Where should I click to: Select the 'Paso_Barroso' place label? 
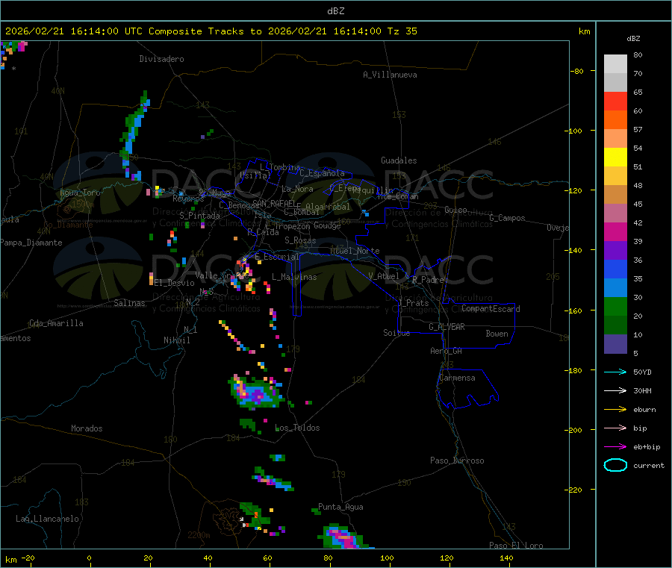point(457,461)
